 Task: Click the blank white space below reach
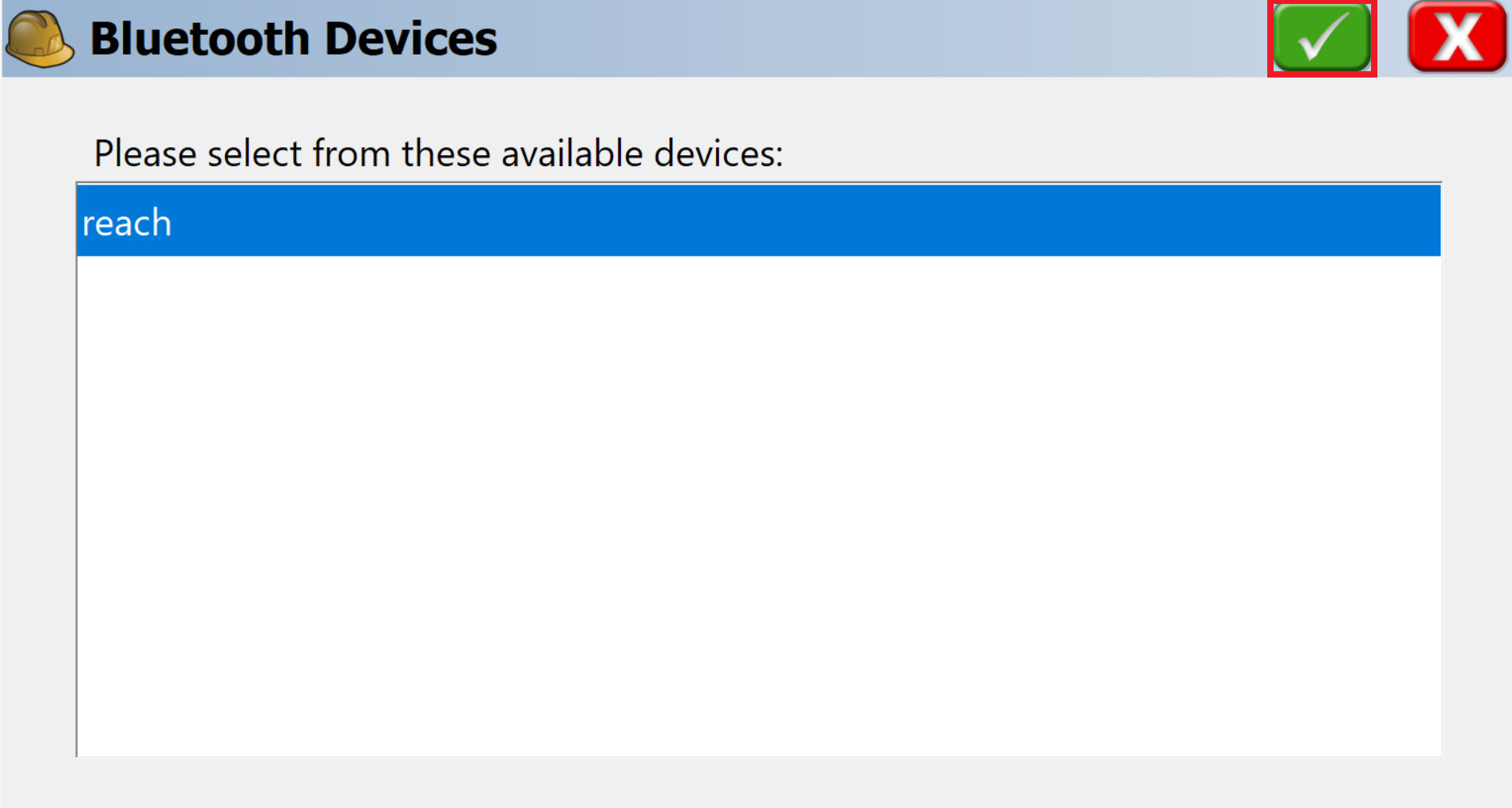click(x=758, y=506)
